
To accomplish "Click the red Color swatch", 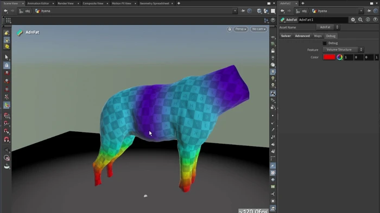I will click(329, 57).
